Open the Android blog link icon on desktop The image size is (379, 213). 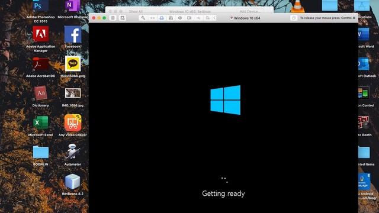(x=364, y=181)
